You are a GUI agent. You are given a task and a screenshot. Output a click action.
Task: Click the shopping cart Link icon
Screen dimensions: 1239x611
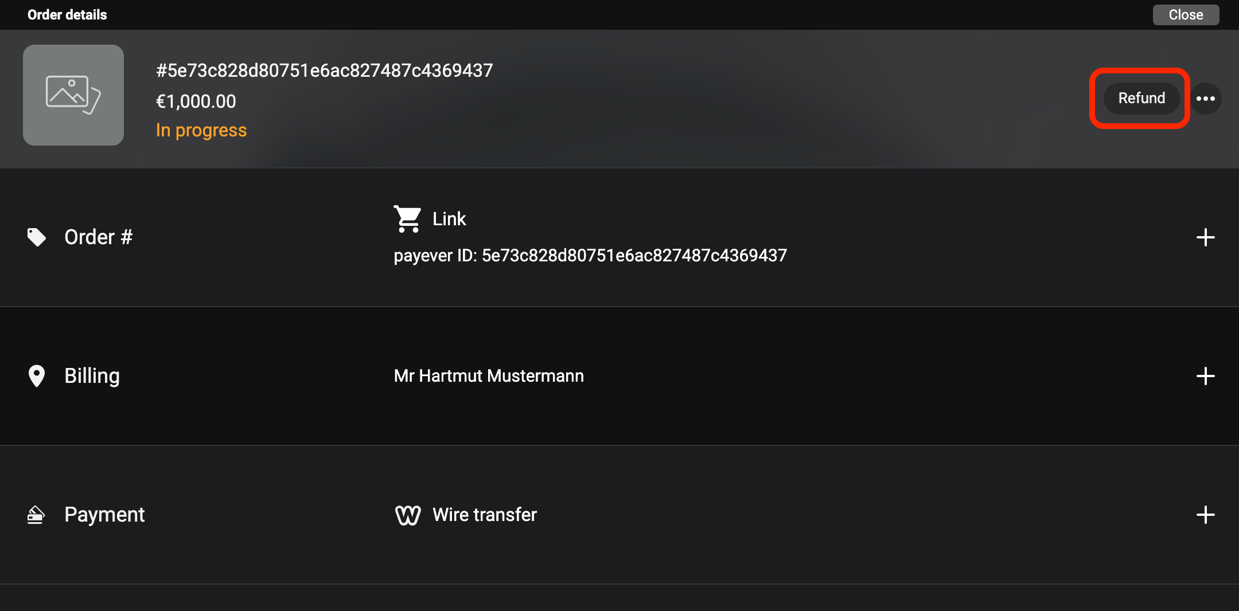coord(408,218)
